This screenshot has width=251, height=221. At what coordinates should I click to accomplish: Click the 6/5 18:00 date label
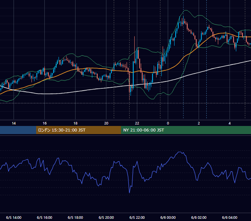click(x=75, y=217)
